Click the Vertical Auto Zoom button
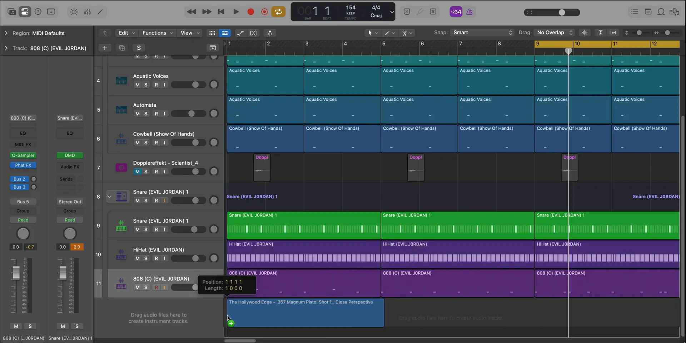Viewport: 686px width, 343px height. point(601,33)
